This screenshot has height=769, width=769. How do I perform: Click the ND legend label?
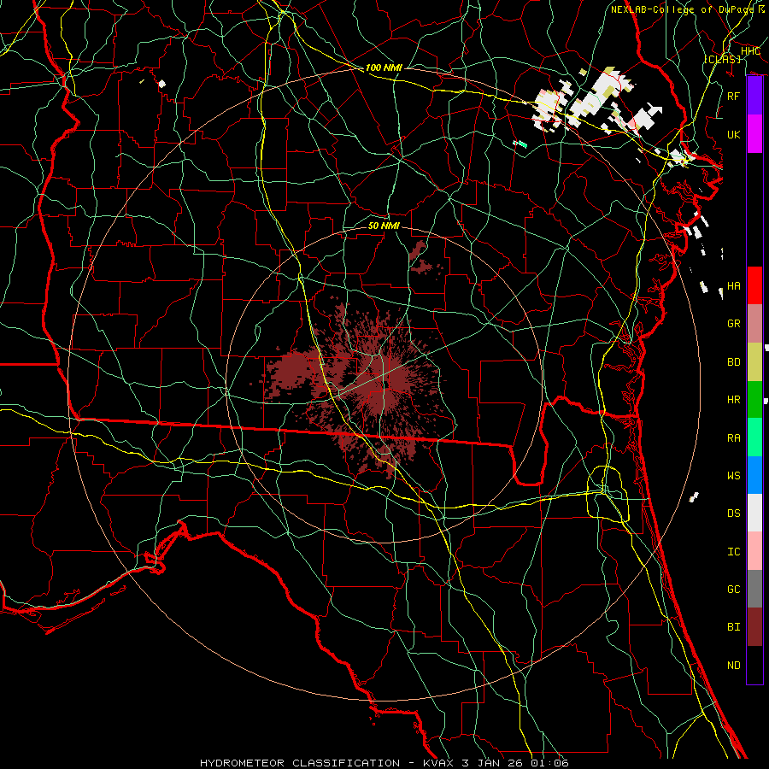point(733,665)
